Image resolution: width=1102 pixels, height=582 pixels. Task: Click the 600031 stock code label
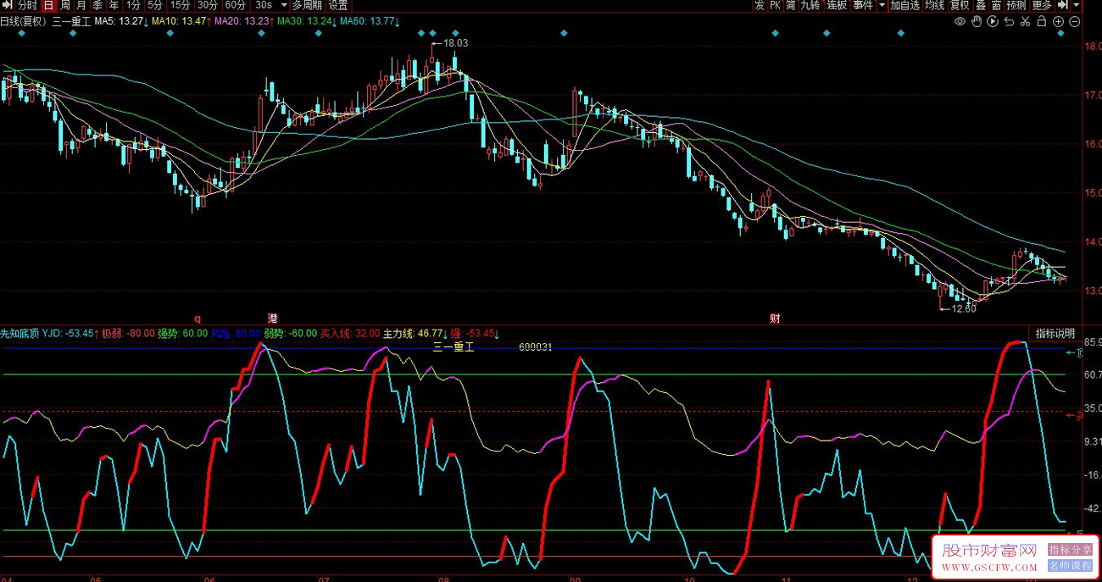coord(536,346)
